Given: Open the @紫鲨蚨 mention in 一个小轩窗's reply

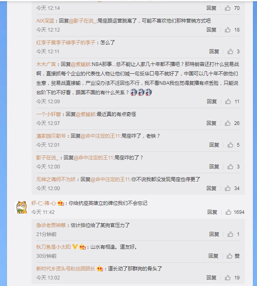Looking at the screenshot, I should 85,114.
